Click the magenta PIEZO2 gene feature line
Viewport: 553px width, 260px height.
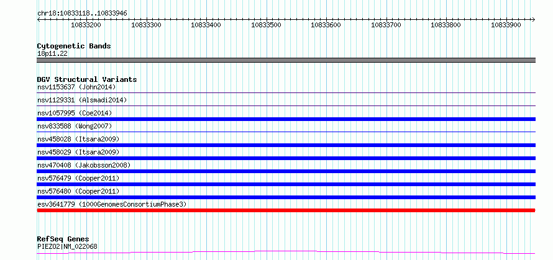click(286, 252)
